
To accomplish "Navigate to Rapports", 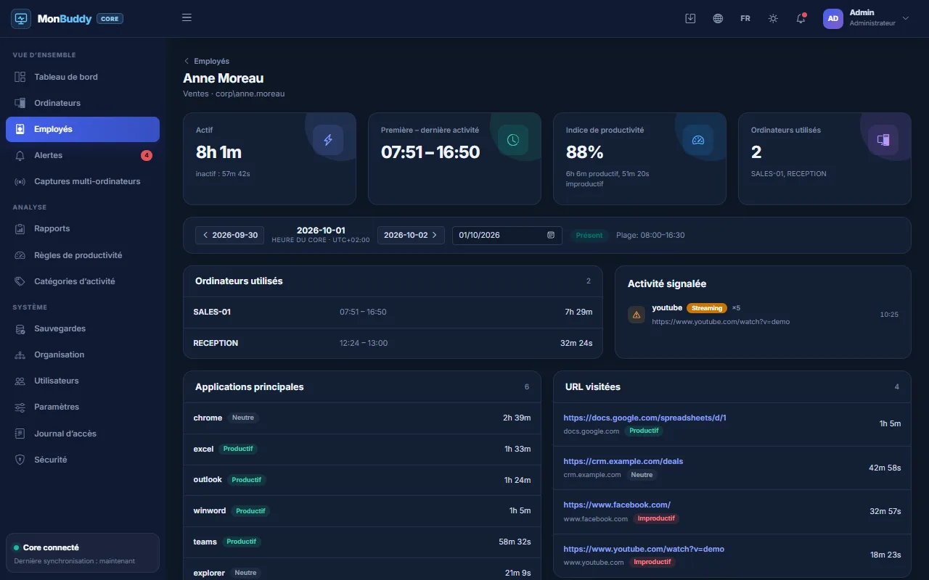I will pos(83,228).
